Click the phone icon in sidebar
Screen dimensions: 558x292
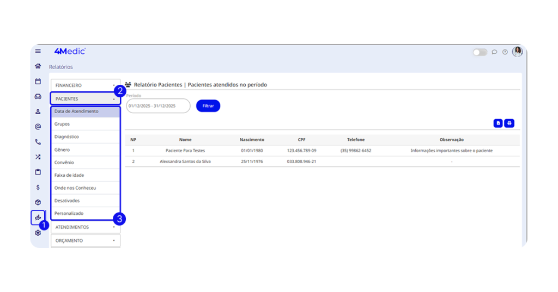click(x=38, y=142)
